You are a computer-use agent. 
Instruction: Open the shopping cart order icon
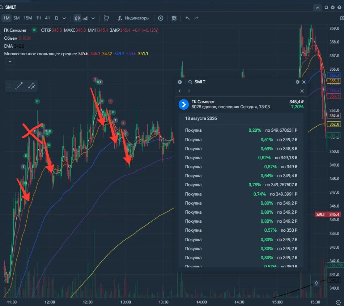click(106, 18)
